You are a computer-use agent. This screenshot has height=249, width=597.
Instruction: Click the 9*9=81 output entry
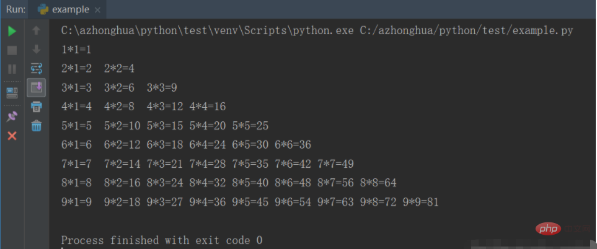pos(421,202)
